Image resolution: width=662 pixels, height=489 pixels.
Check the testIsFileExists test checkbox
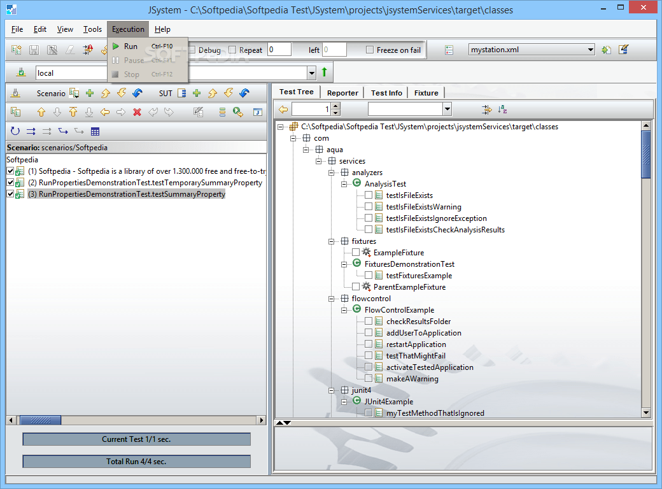(368, 195)
